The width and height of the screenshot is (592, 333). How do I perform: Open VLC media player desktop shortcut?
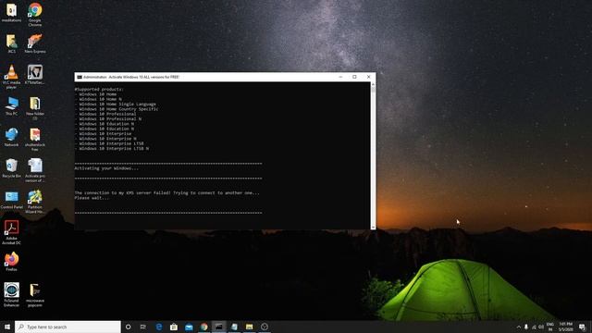tap(11, 77)
